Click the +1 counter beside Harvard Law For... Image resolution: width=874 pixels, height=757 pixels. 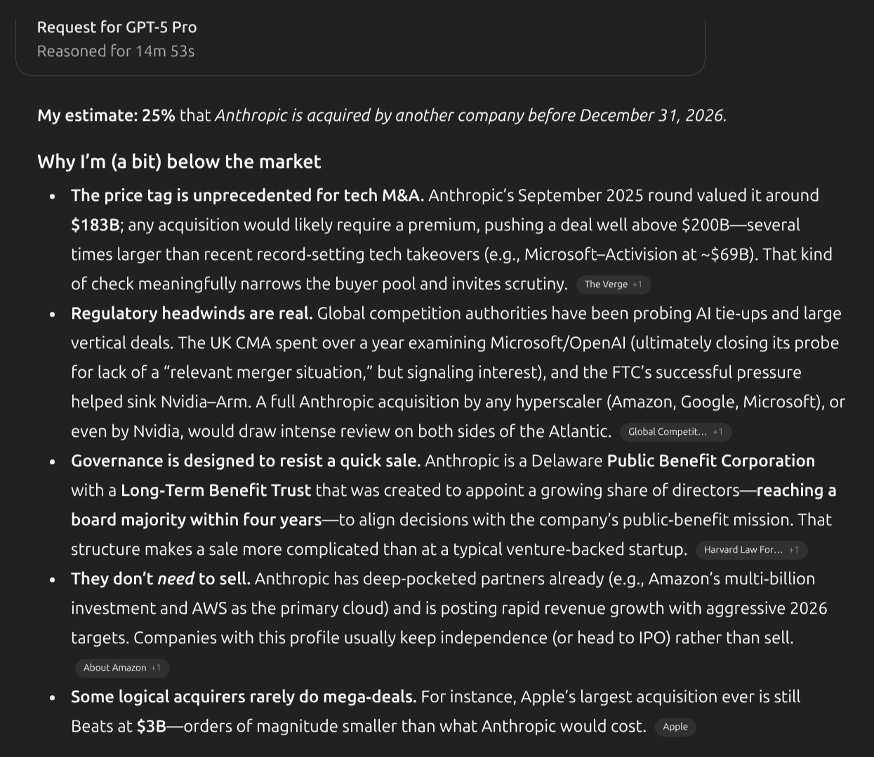point(793,550)
